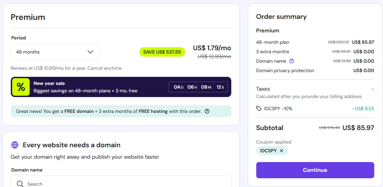Click the Domain privacy protection line item
The height and width of the screenshot is (187, 383).
pyautogui.click(x=285, y=70)
